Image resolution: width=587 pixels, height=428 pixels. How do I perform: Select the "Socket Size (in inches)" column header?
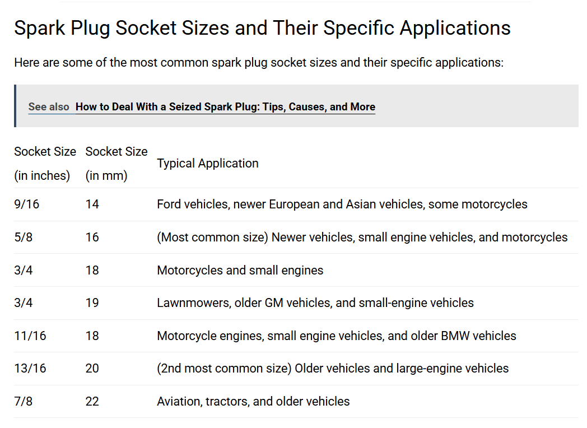pos(45,163)
